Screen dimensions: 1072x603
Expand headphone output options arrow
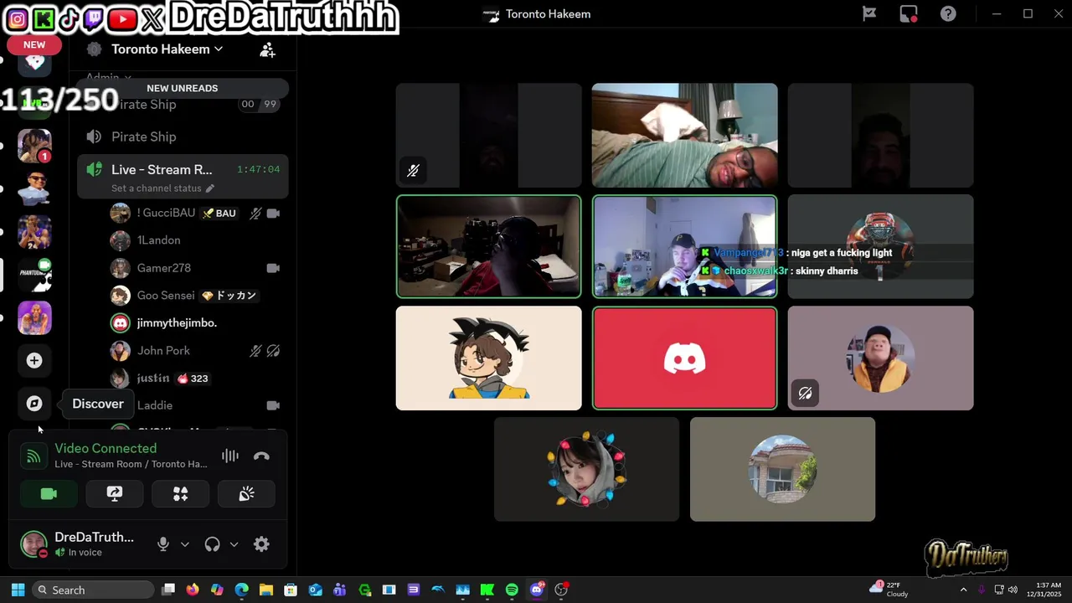coord(234,544)
